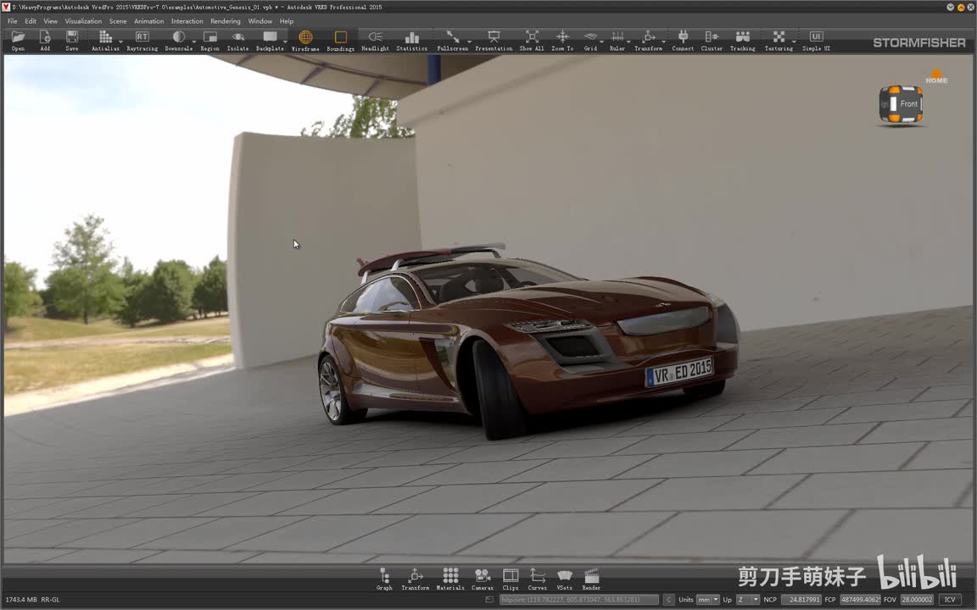This screenshot has height=610, width=977.
Task: Open the Transform dropdown arrow in top toolbar
Action: pyautogui.click(x=664, y=42)
